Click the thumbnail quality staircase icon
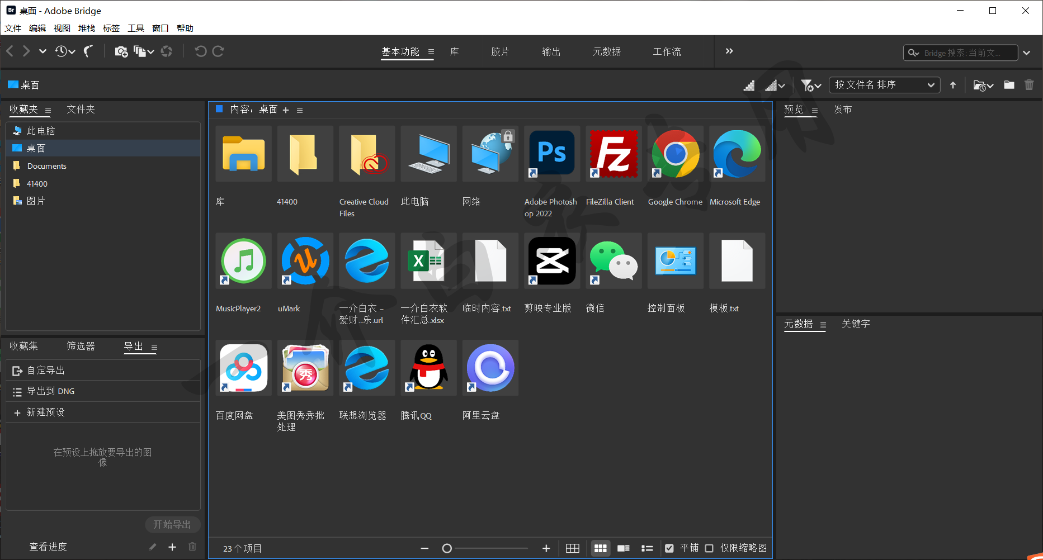 [749, 86]
